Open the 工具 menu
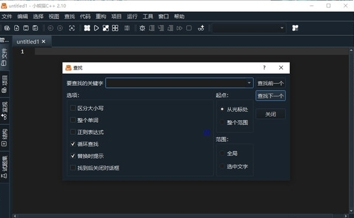Screen dimensions: 354x218 pyautogui.click(x=148, y=17)
